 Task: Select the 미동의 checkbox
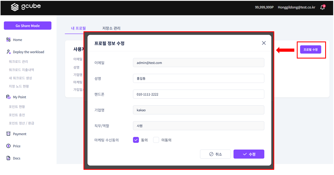[156, 140]
